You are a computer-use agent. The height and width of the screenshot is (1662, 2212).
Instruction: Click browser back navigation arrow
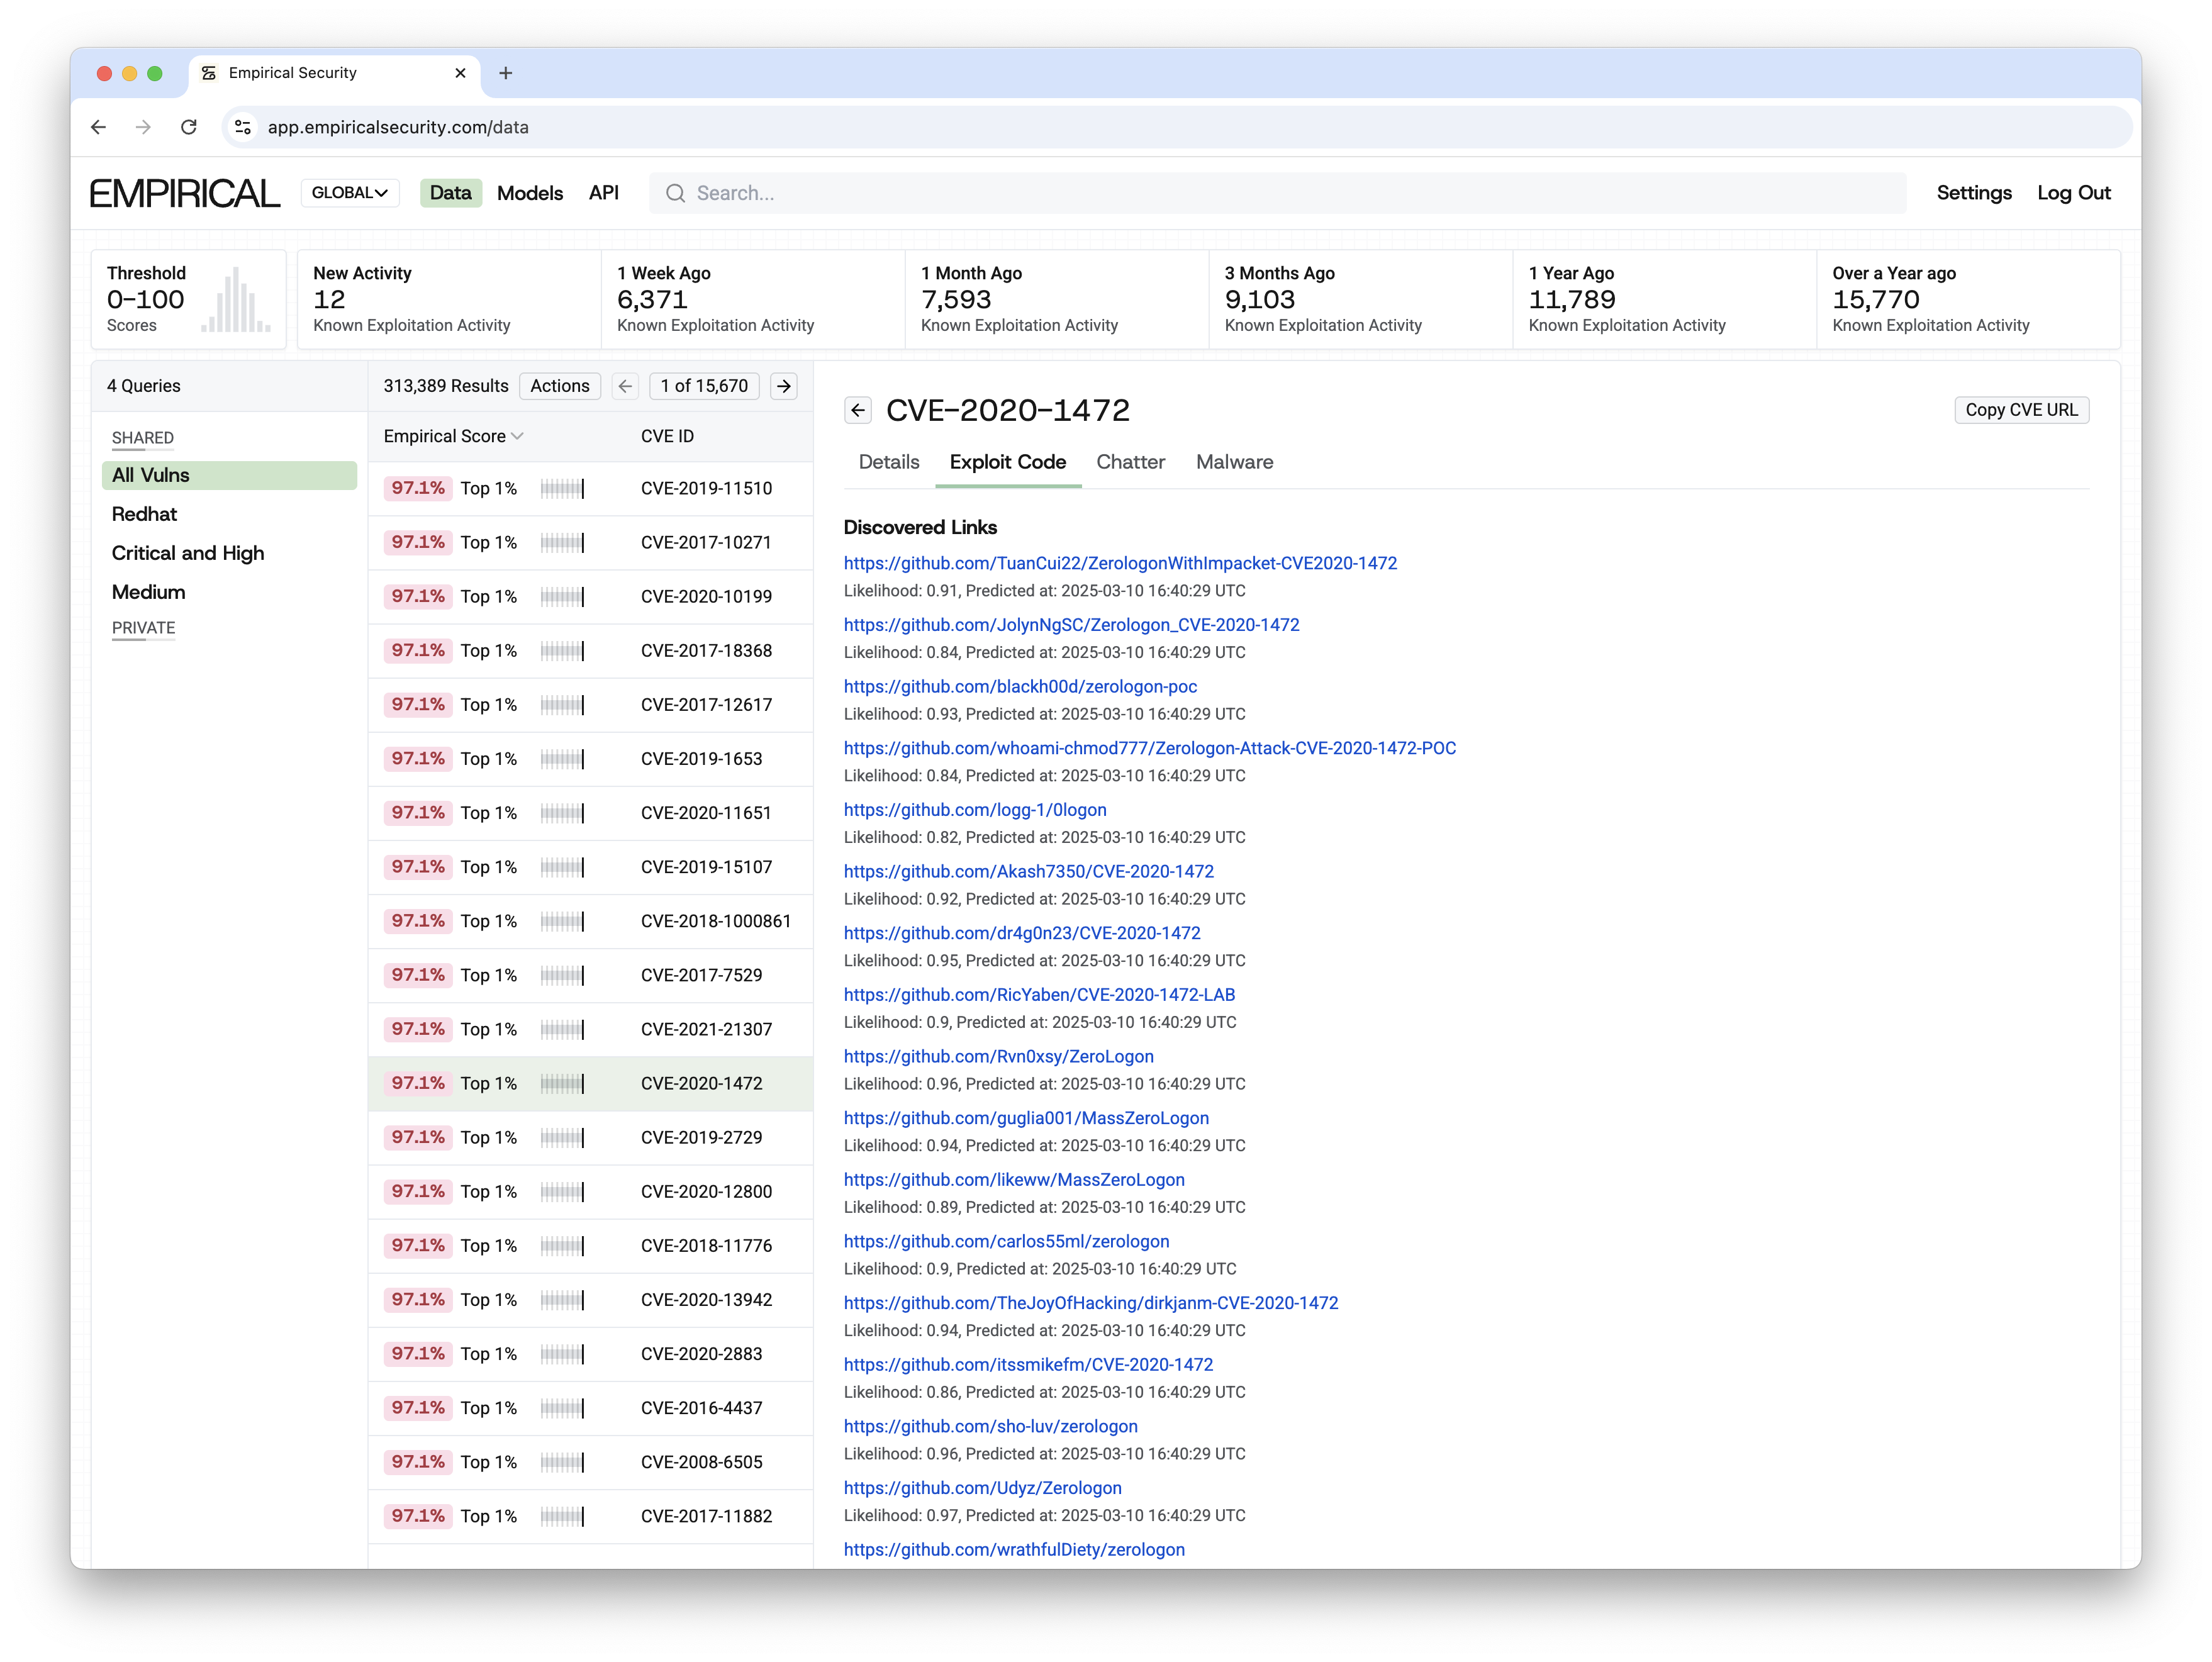coord(98,127)
